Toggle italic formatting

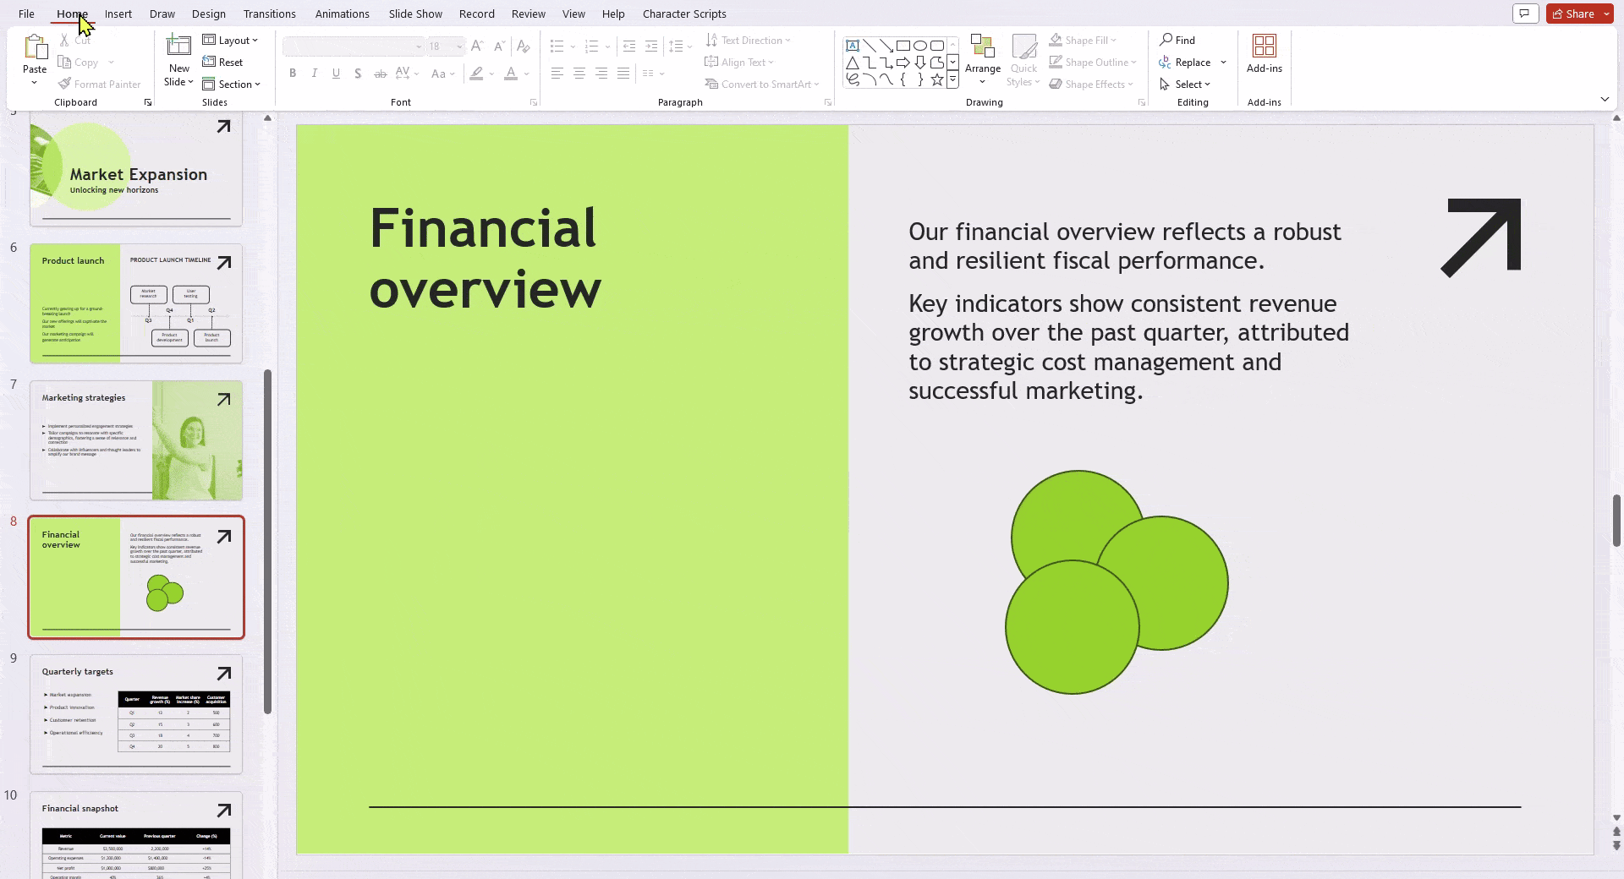314,74
